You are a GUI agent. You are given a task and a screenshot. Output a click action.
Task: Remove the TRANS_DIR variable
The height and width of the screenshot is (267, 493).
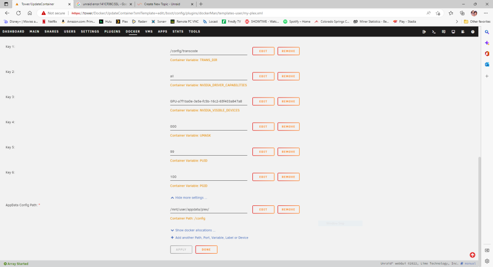[x=288, y=51]
